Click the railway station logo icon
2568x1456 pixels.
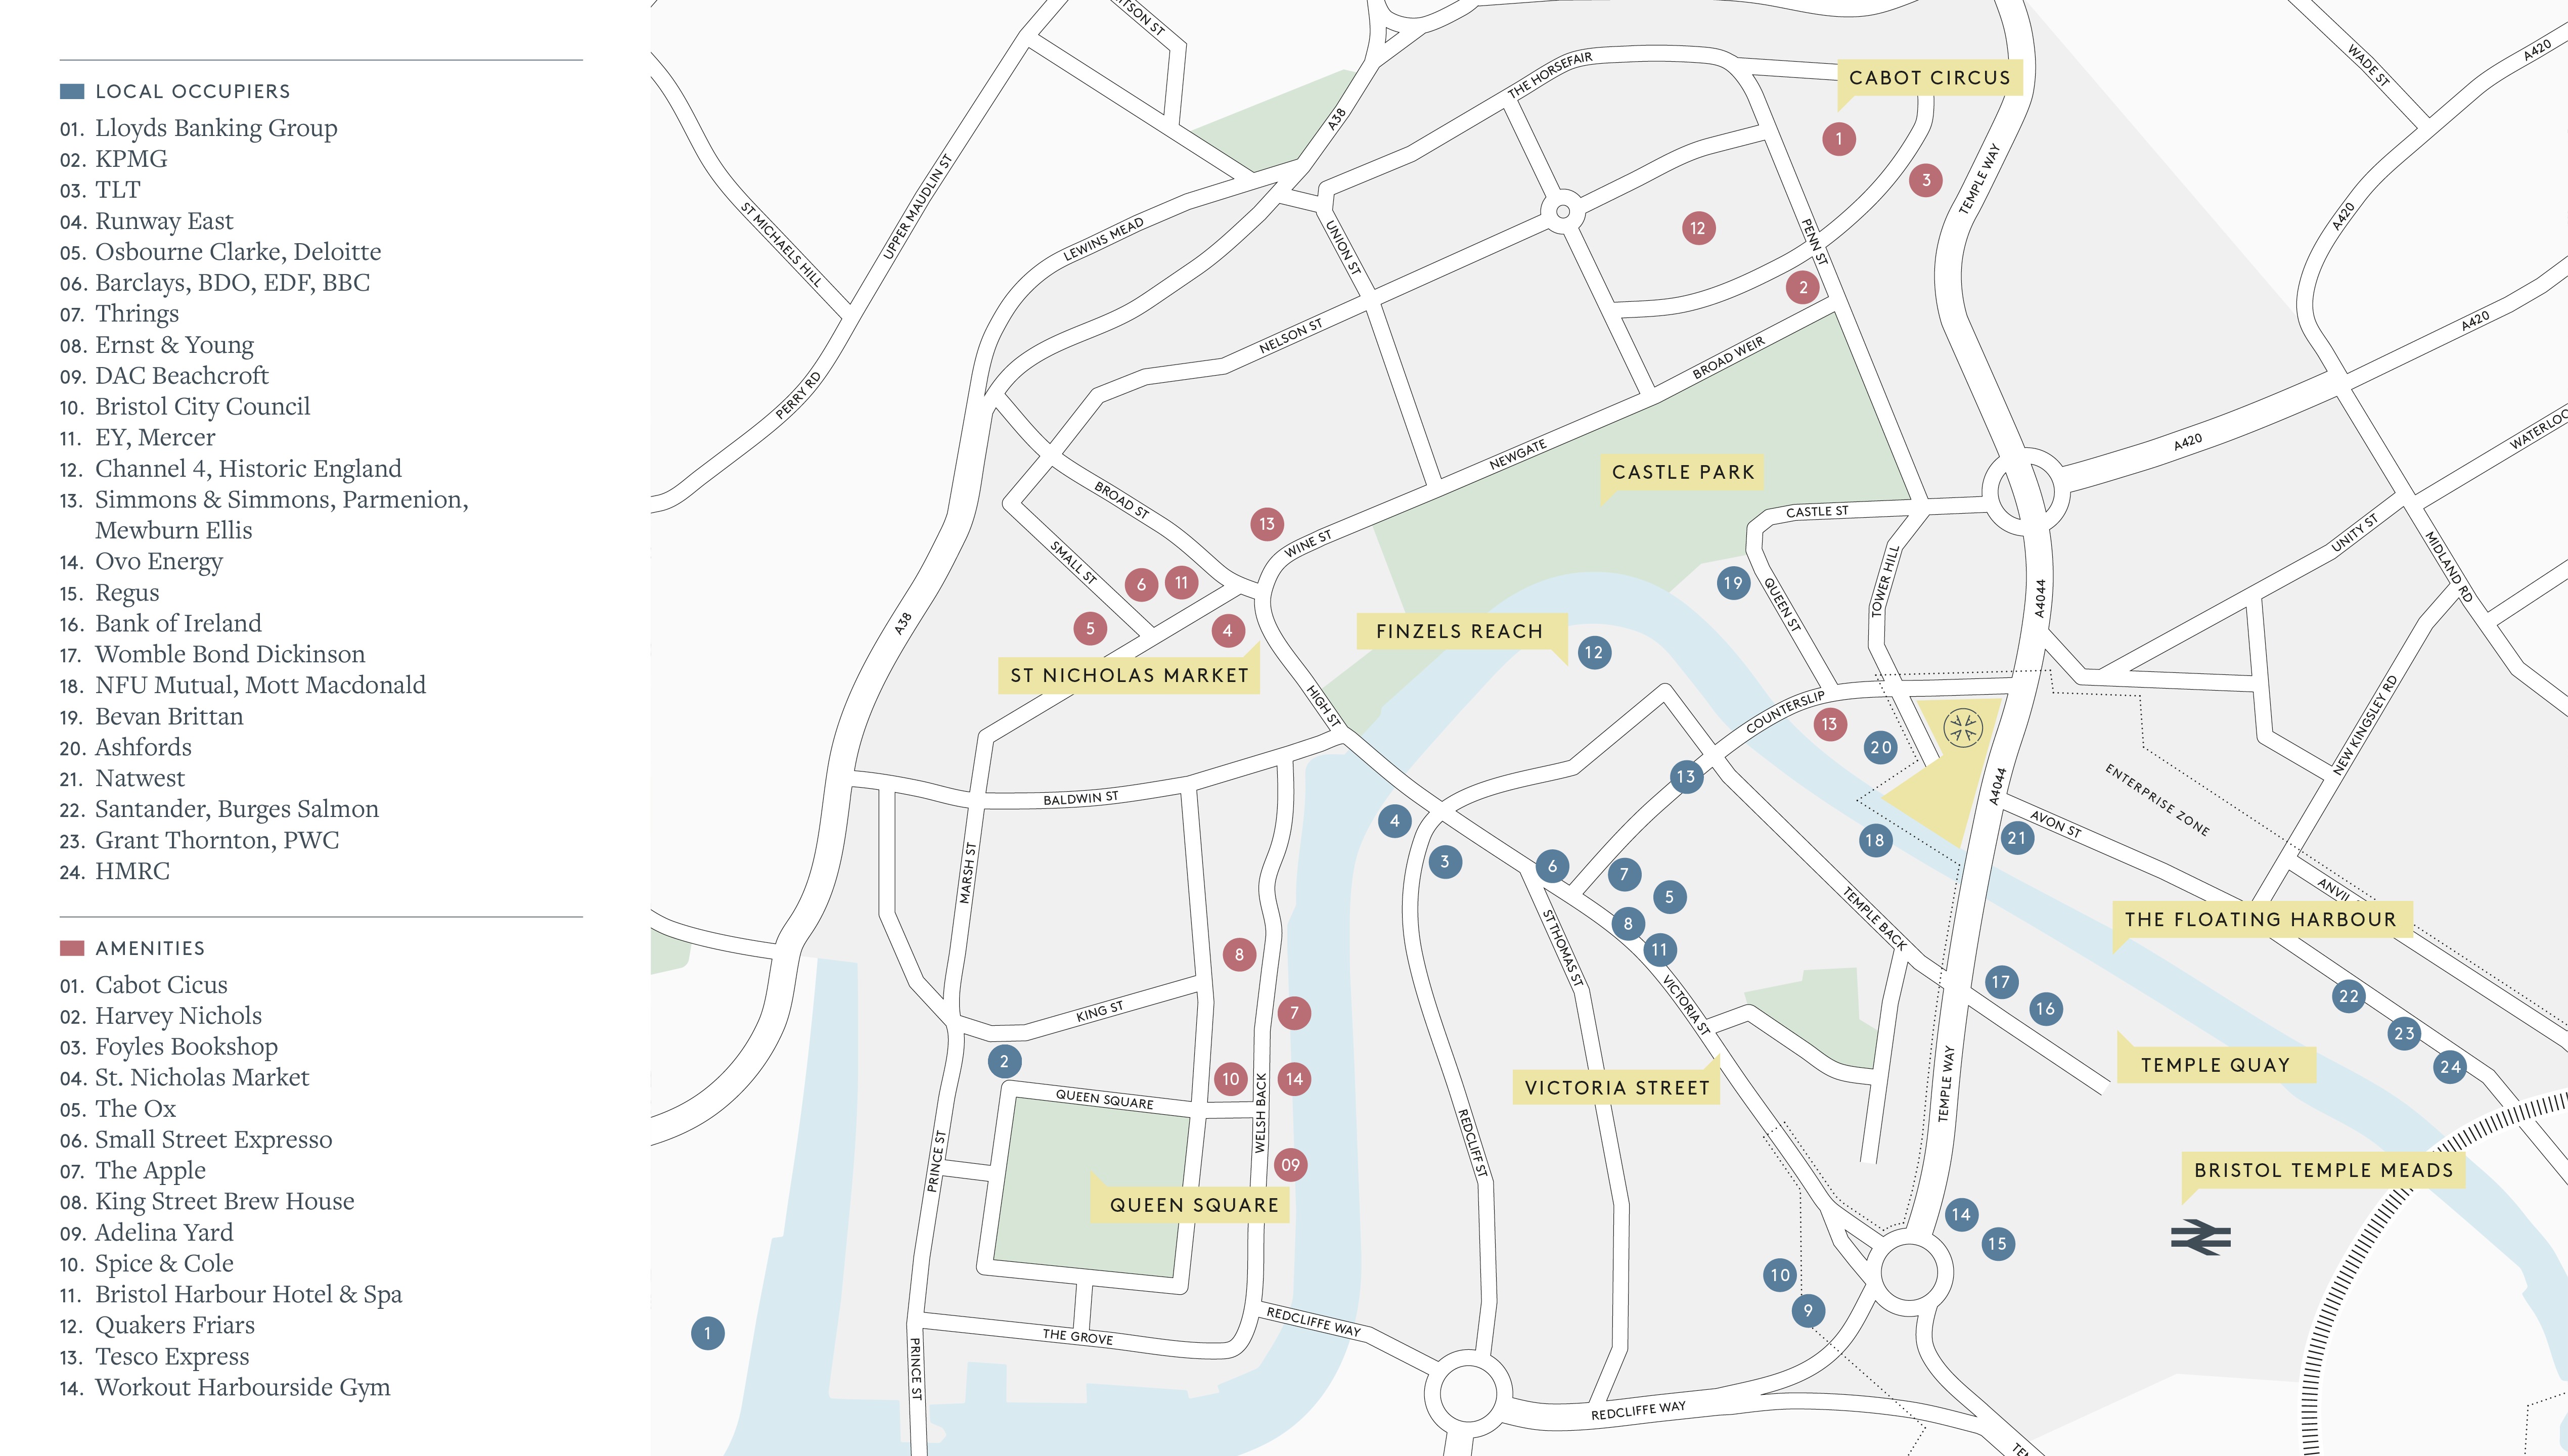click(x=2201, y=1237)
